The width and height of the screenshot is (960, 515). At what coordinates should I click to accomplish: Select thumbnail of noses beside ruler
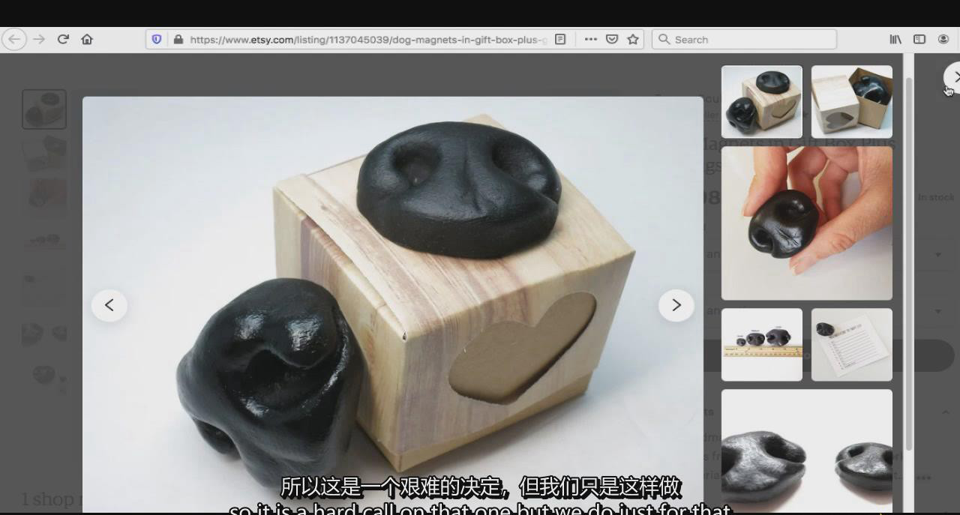762,345
